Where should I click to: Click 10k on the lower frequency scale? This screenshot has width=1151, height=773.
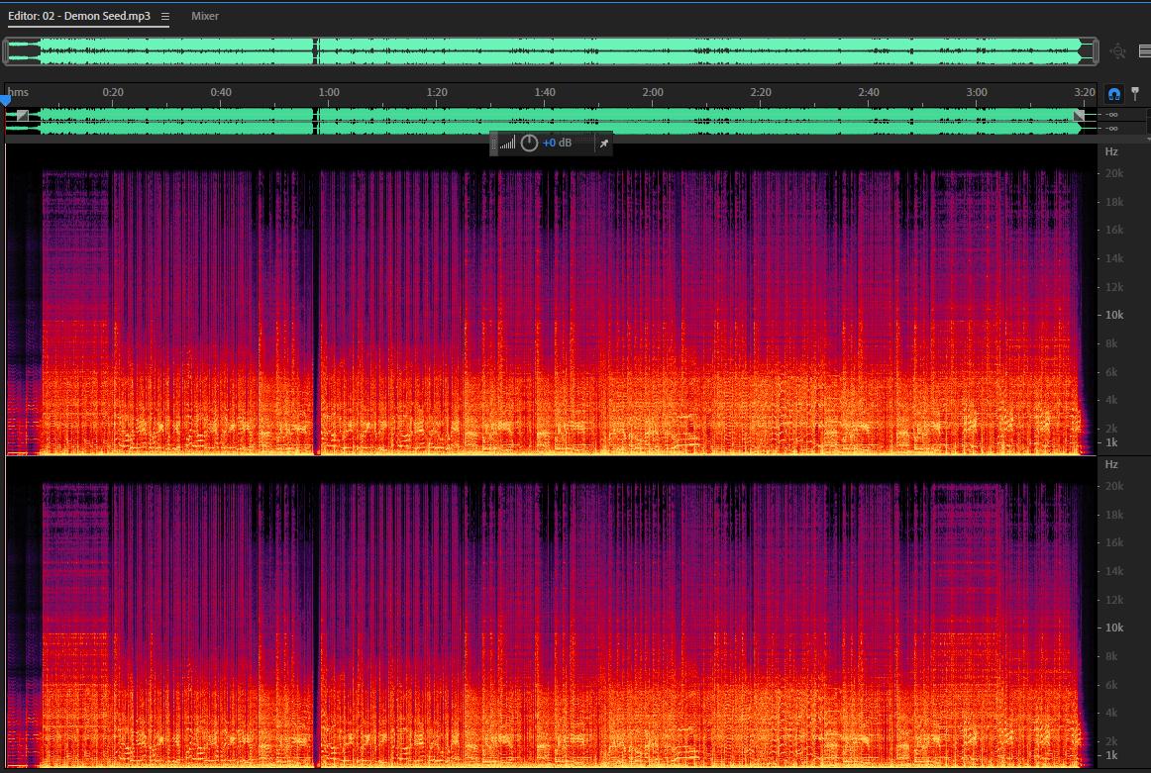(x=1114, y=628)
